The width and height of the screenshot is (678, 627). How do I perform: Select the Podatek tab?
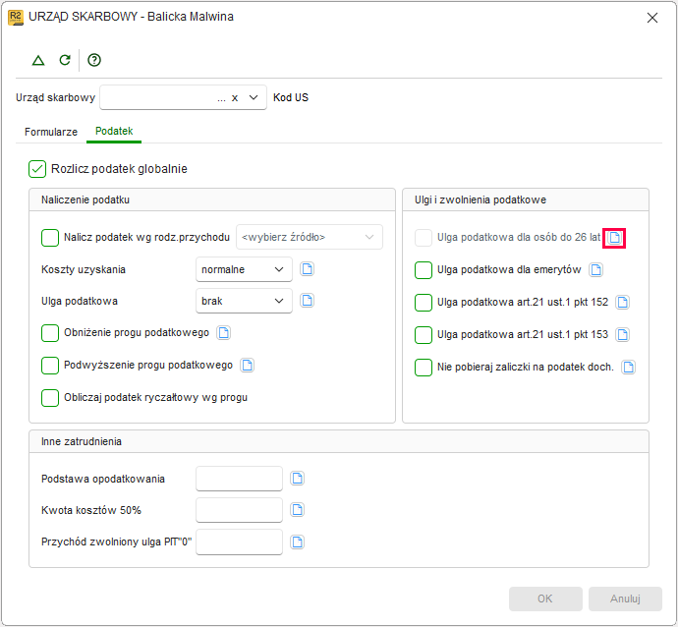click(114, 131)
